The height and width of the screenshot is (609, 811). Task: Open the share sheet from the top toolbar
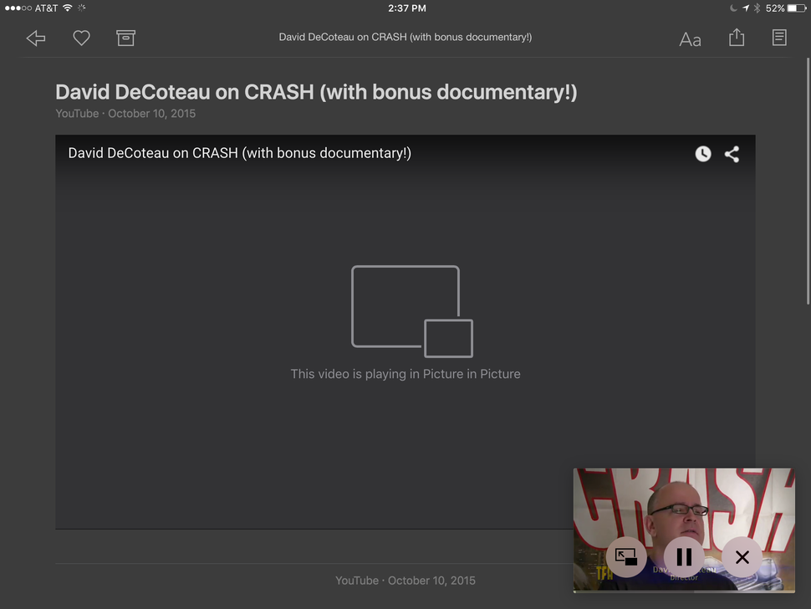pyautogui.click(x=736, y=37)
